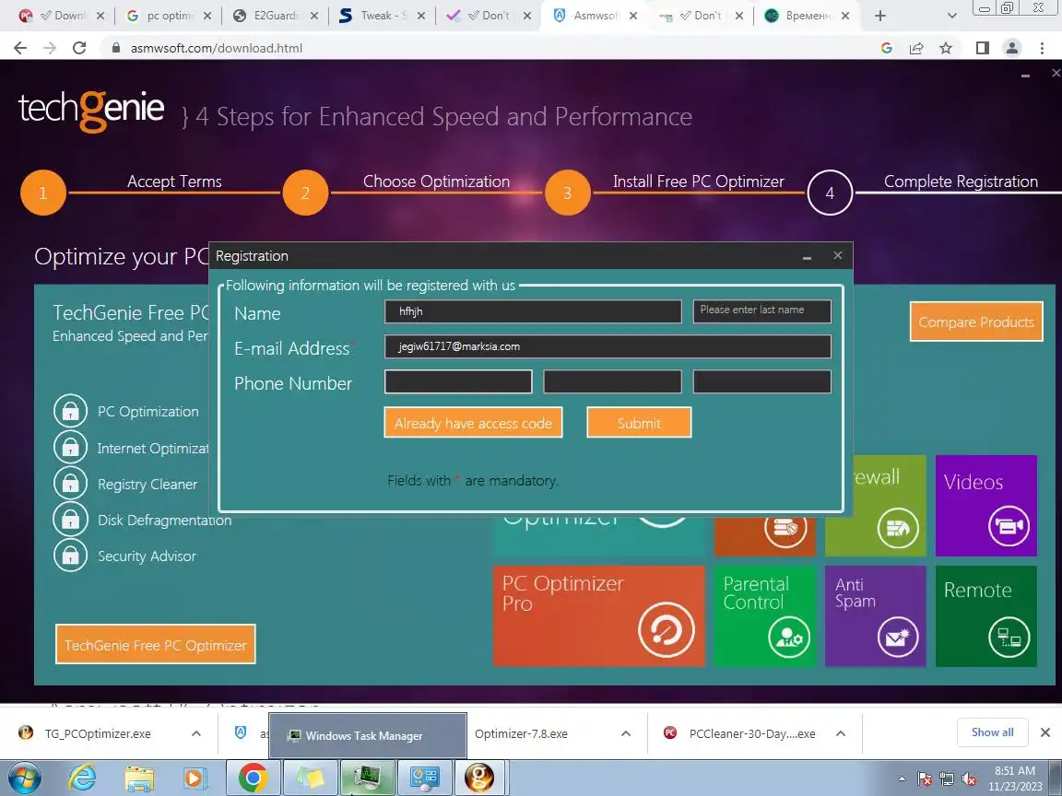Open Chrome from the taskbar
Screen dimensions: 1062x796
(253, 778)
